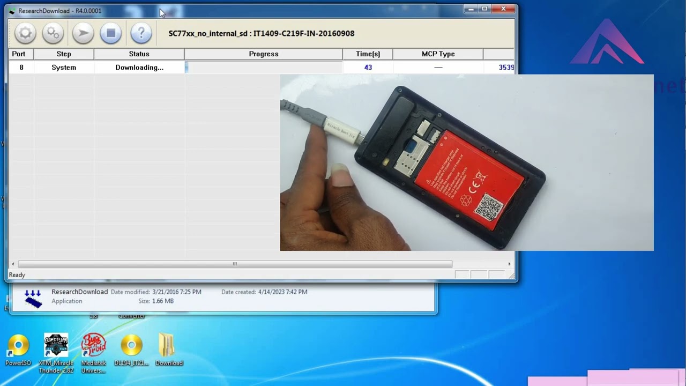Click the Ready status bar text

coord(17,275)
